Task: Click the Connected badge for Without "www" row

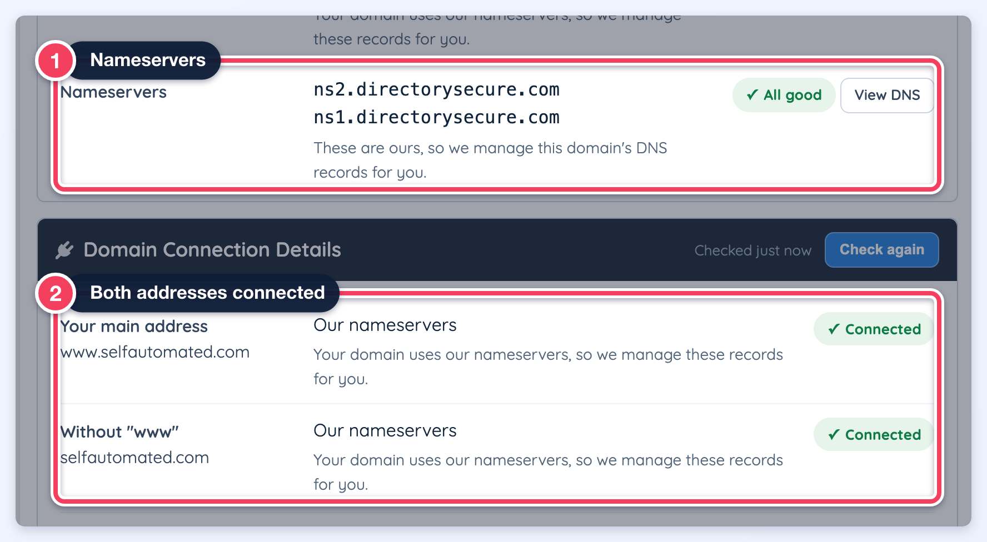Action: click(874, 434)
